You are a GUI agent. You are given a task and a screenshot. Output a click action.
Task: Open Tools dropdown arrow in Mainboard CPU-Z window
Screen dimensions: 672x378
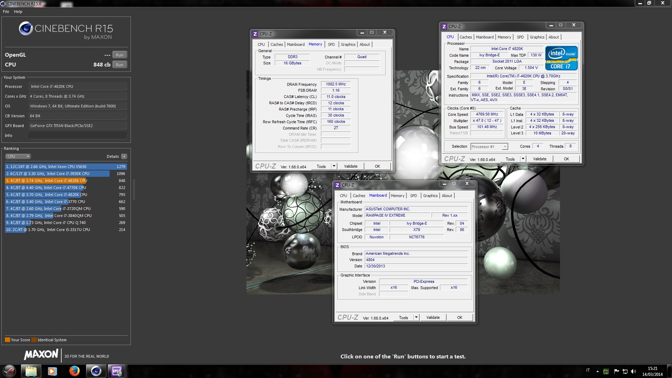point(416,317)
